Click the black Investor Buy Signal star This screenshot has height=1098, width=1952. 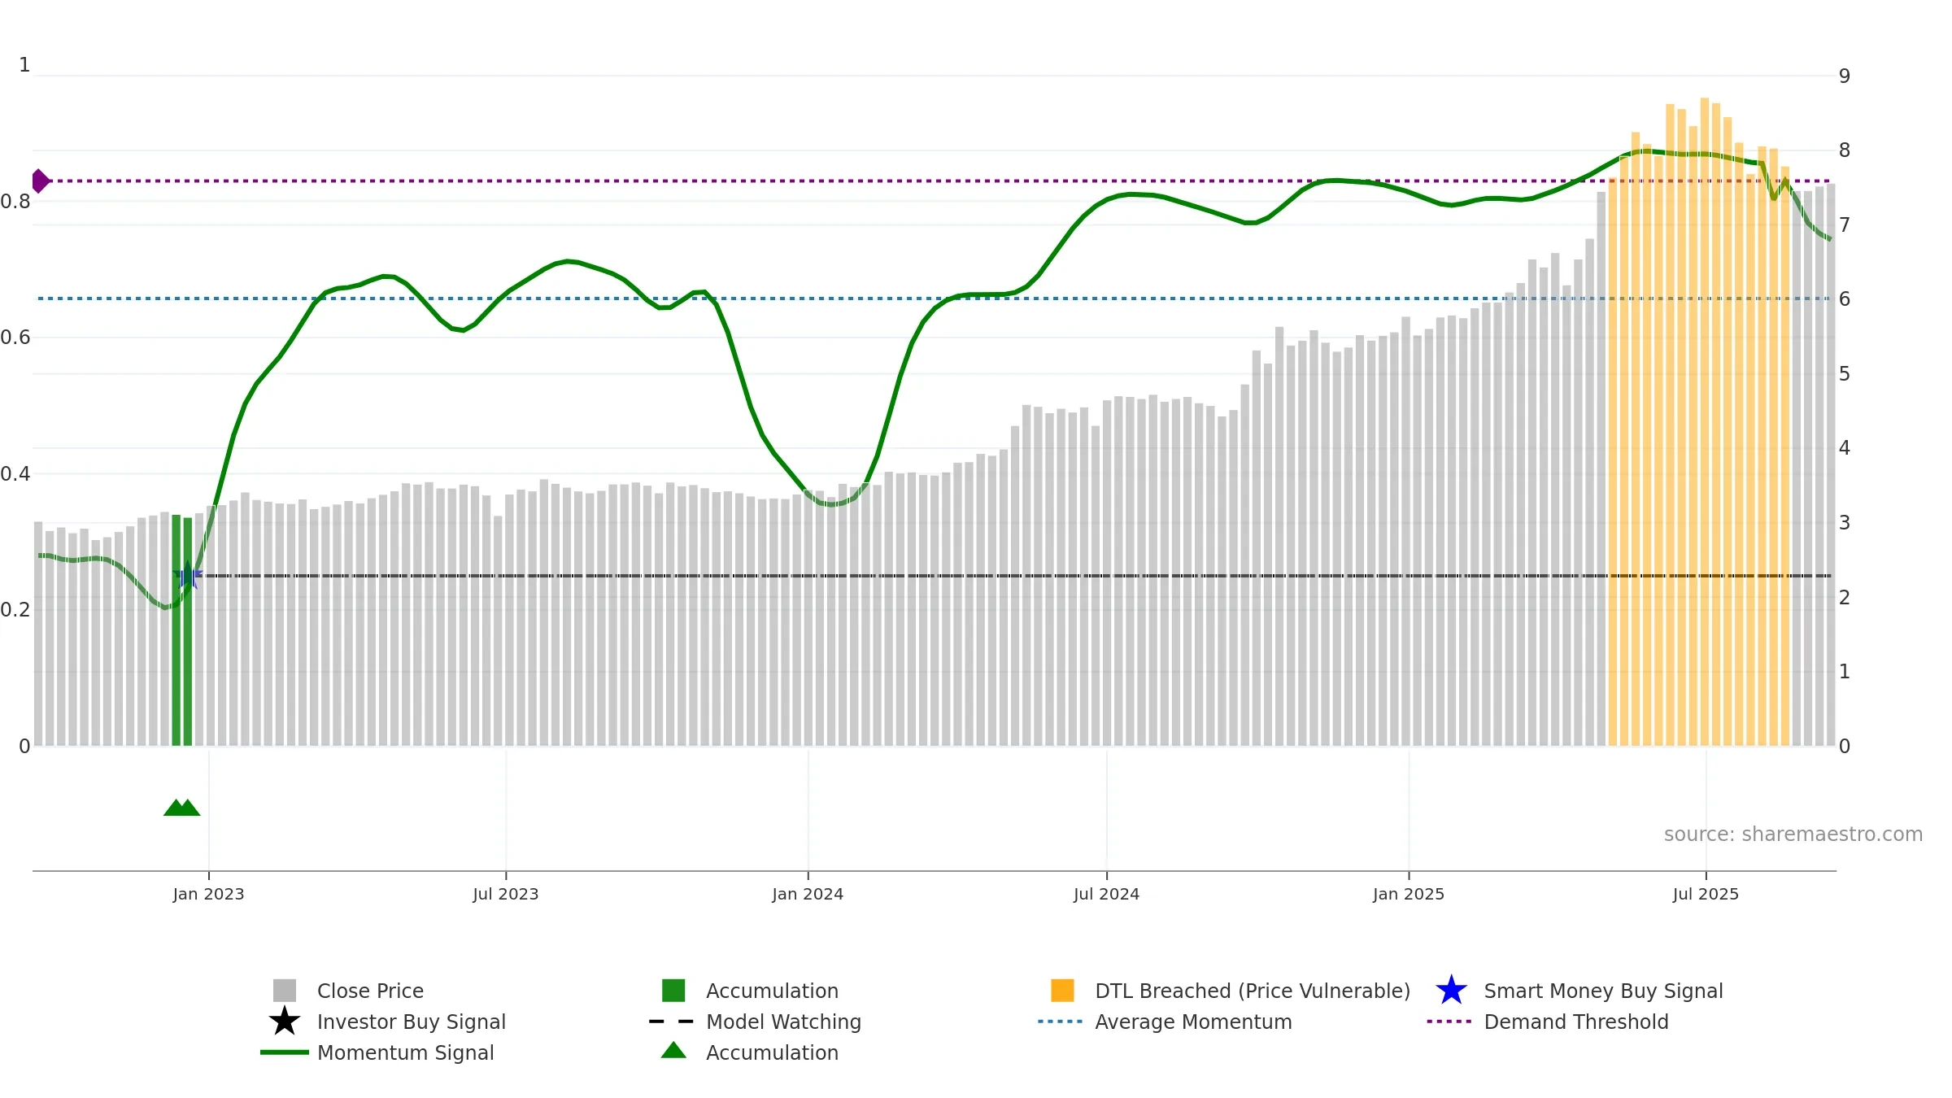pos(285,1022)
